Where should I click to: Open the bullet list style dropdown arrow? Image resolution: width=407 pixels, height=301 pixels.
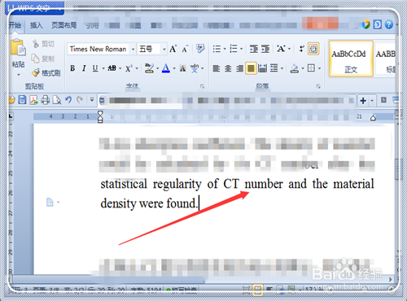(225, 49)
